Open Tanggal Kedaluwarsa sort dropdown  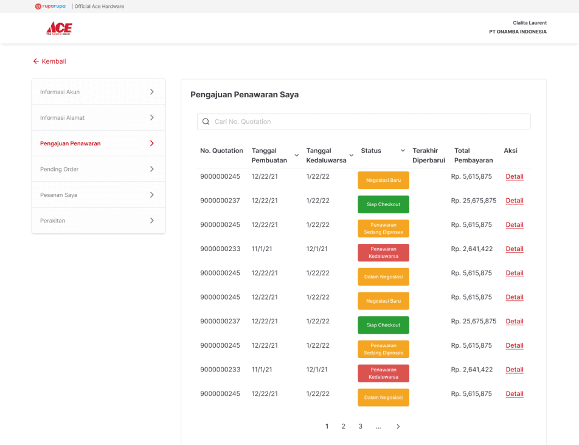[x=352, y=156]
